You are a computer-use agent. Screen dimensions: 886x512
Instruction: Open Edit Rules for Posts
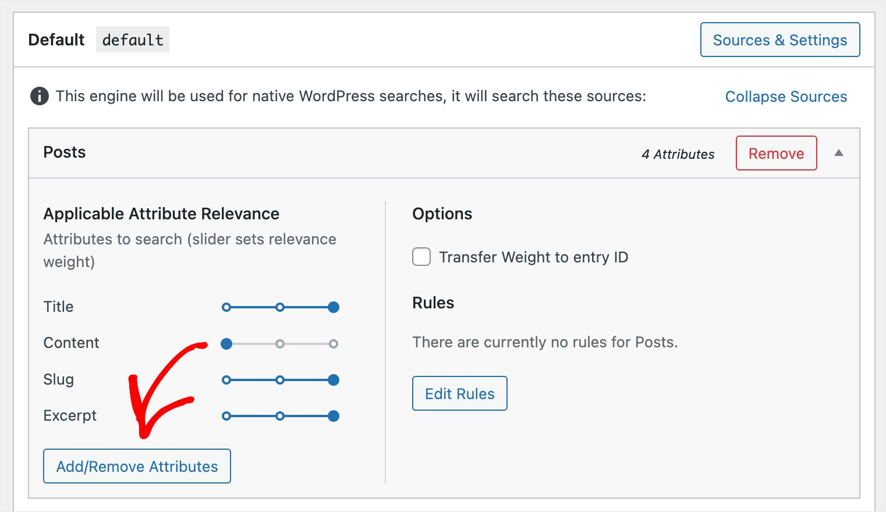(460, 393)
